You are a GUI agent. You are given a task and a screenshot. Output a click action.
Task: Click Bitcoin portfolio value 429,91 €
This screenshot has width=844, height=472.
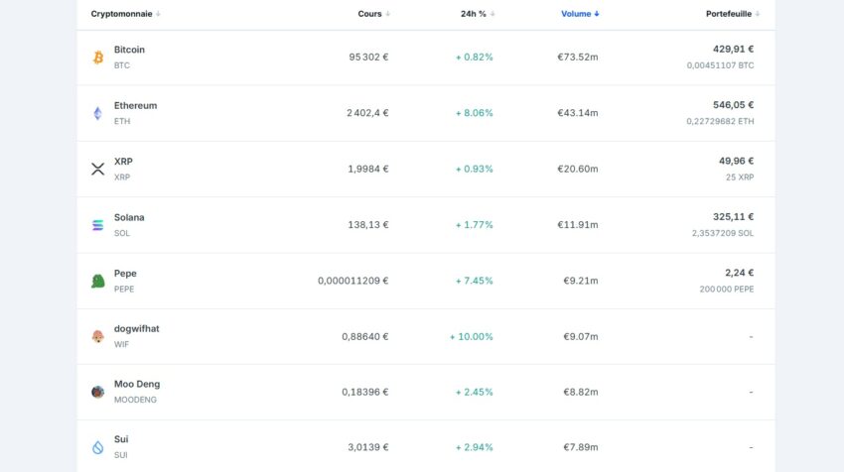click(733, 49)
